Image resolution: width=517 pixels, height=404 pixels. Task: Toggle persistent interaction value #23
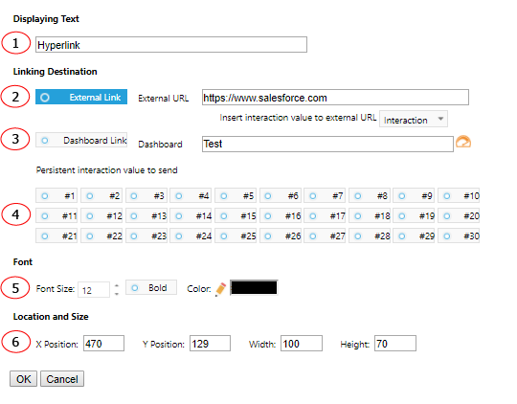(146, 236)
